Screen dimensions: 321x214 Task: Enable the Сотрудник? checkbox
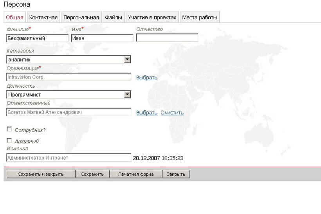(x=9, y=129)
